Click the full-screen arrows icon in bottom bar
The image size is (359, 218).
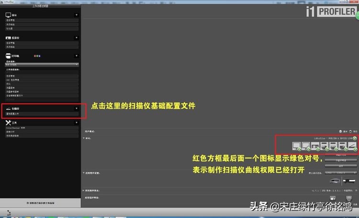(x=9, y=213)
